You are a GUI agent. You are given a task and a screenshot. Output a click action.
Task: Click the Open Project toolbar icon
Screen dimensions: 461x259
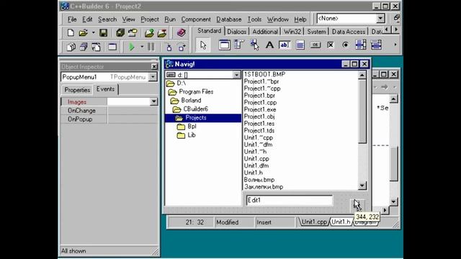pyautogui.click(x=133, y=32)
